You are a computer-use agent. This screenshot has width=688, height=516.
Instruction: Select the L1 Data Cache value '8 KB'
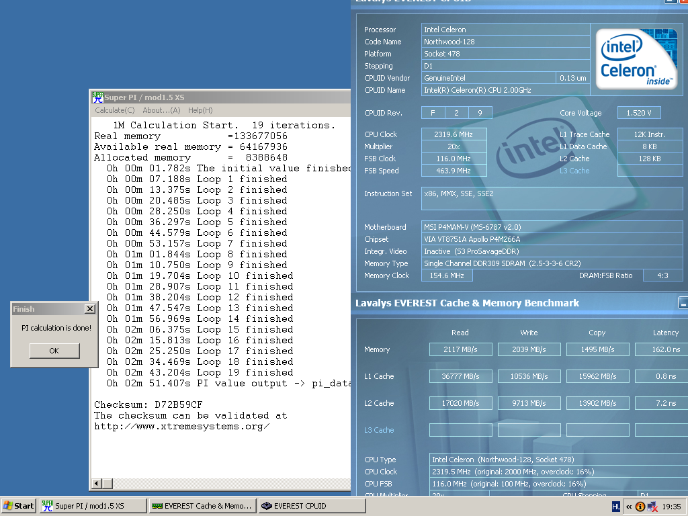pyautogui.click(x=650, y=146)
